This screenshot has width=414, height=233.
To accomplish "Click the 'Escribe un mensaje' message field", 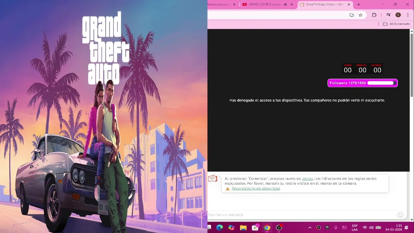I will pos(301,215).
